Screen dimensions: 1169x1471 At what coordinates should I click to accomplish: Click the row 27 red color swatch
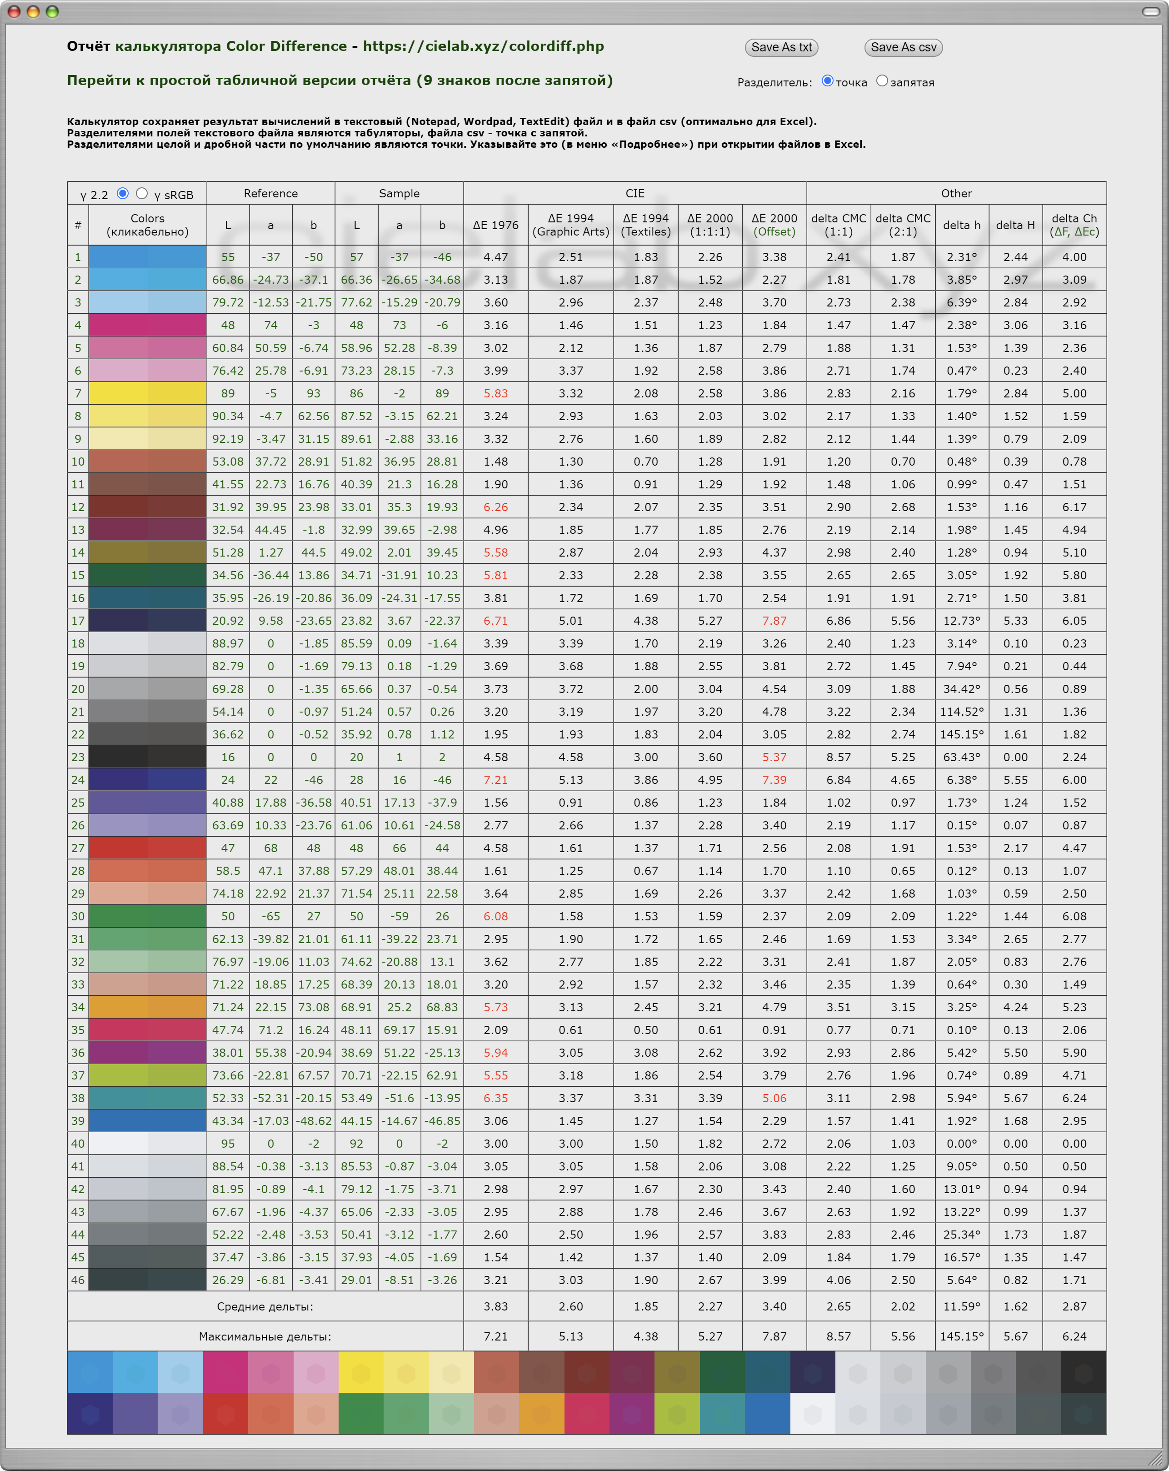[x=147, y=848]
